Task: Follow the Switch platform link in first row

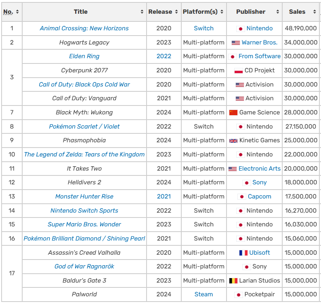Action: (x=204, y=28)
